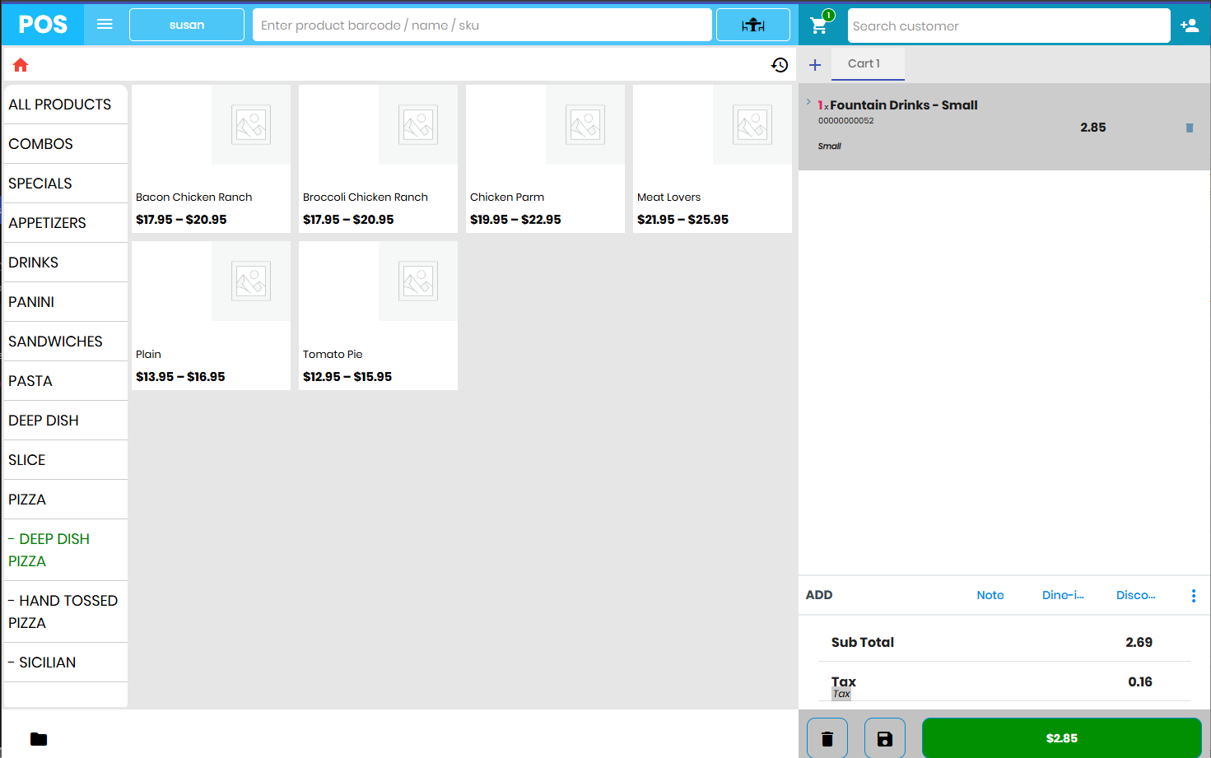Select Meat Lovers product

pos(712,159)
